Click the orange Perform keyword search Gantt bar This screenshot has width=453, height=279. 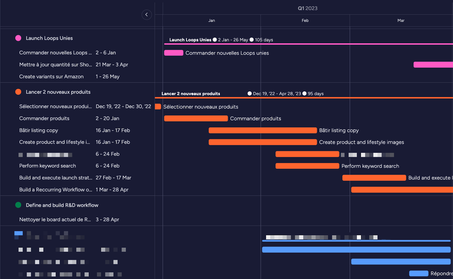click(x=307, y=166)
